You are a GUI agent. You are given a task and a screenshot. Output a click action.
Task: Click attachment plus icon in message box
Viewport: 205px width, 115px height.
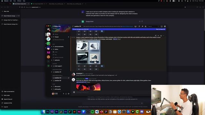click(x=74, y=92)
